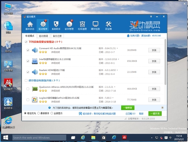Show hidden system tray icons
The height and width of the screenshot is (142, 188).
pos(152,138)
